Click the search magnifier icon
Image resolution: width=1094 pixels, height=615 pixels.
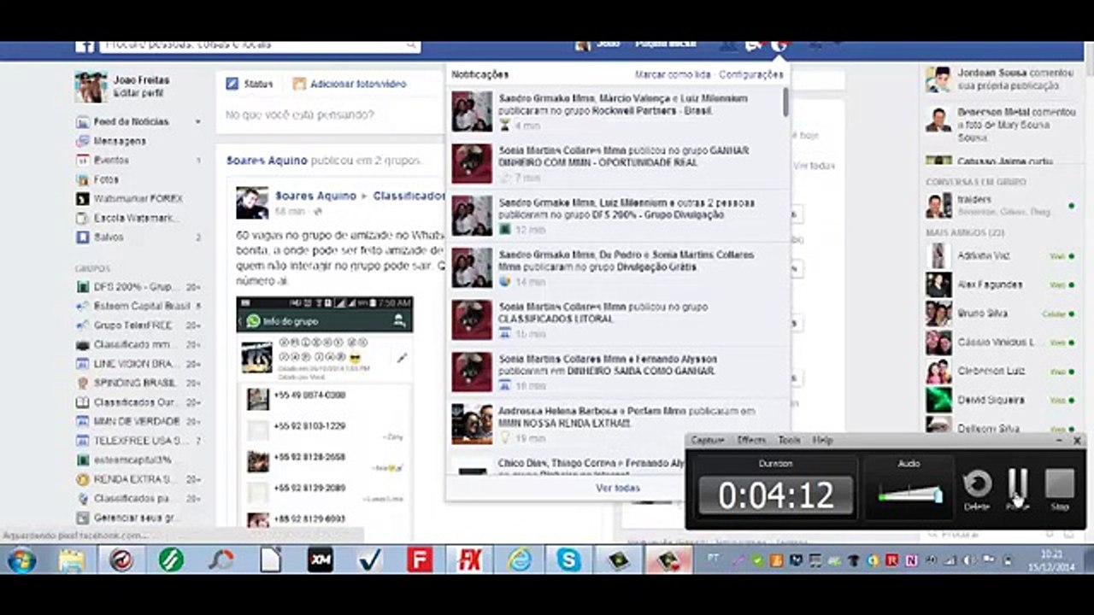click(x=411, y=45)
